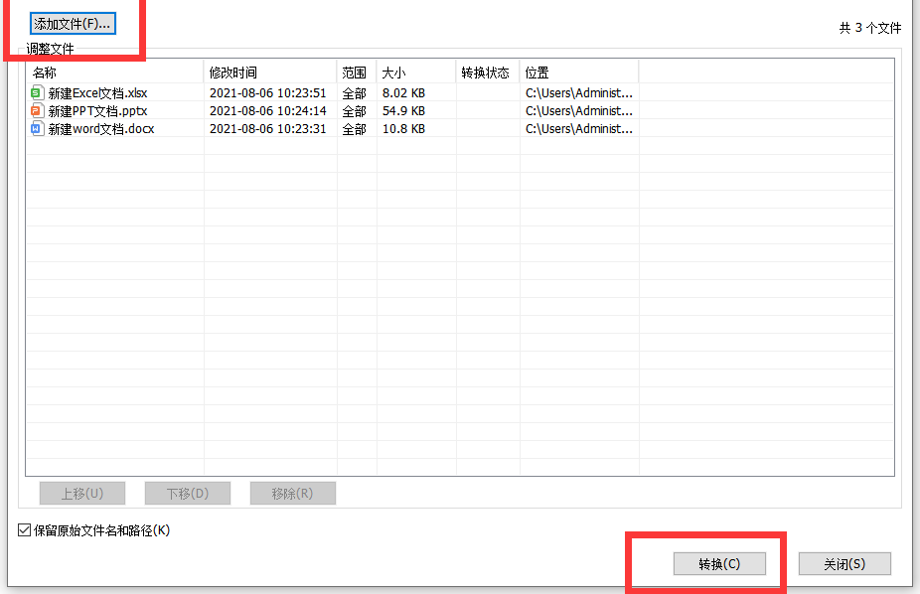The image size is (920, 594).
Task: Click the 下移(D) move-down button
Action: click(187, 493)
